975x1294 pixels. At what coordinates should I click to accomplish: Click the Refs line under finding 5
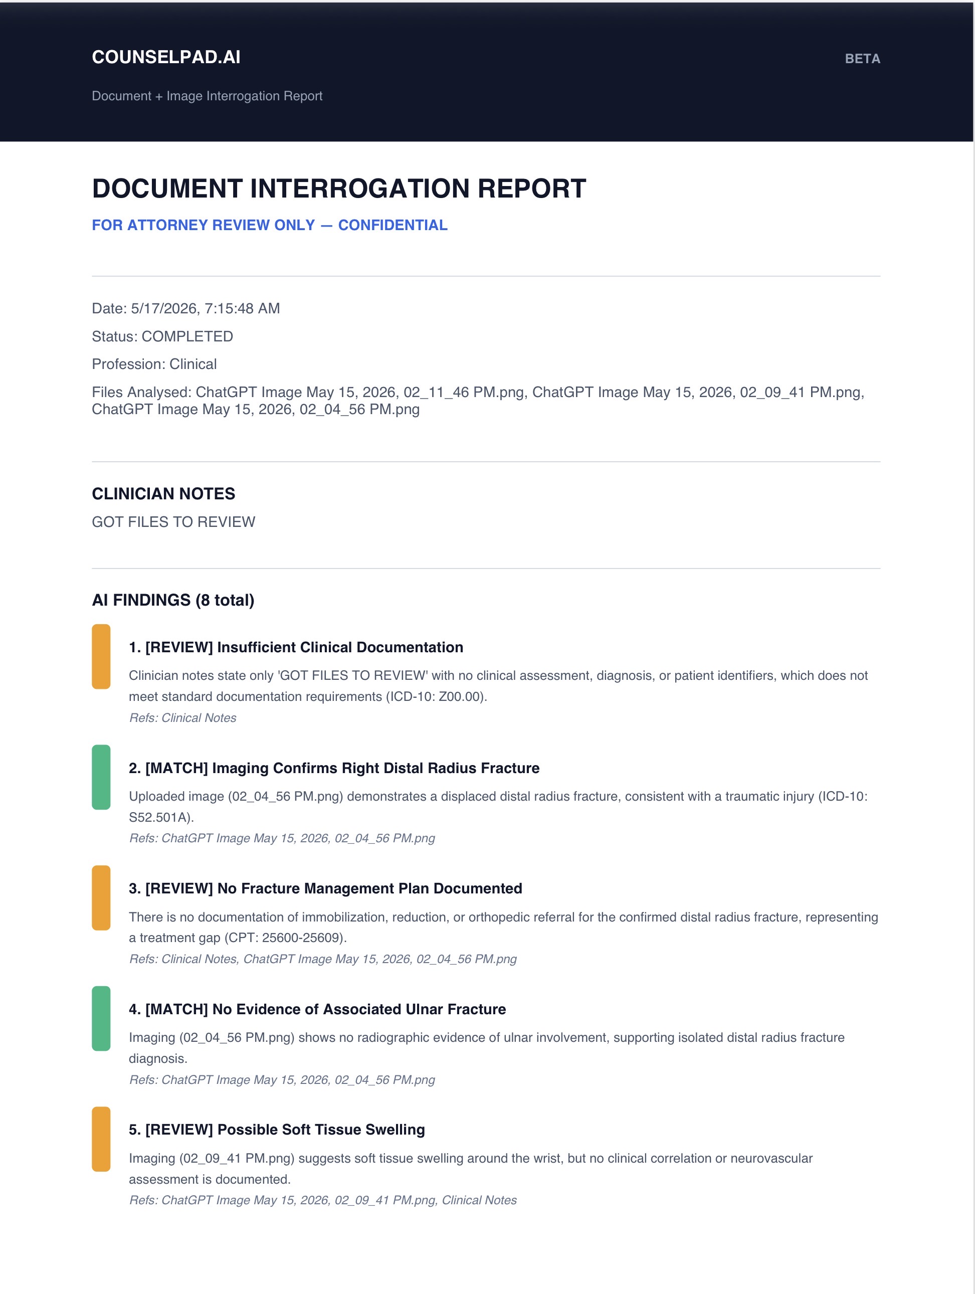point(323,1200)
